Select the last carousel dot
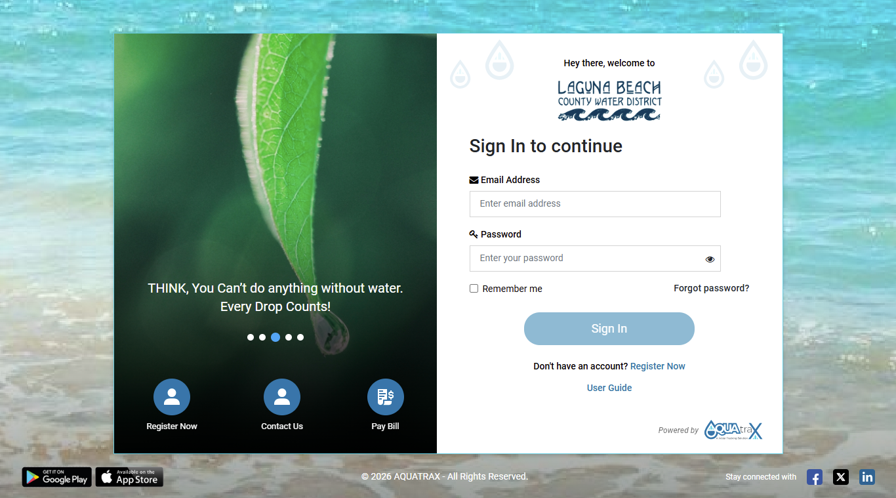This screenshot has height=498, width=896. pos(300,337)
